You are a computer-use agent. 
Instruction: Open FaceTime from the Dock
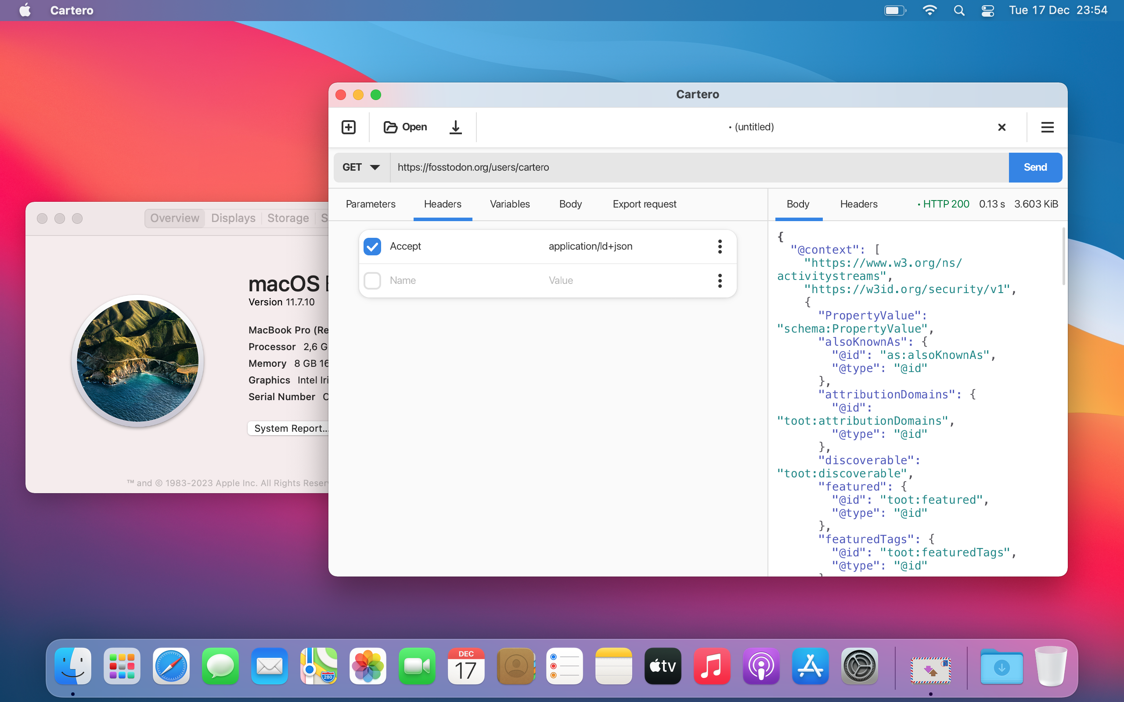click(x=417, y=666)
